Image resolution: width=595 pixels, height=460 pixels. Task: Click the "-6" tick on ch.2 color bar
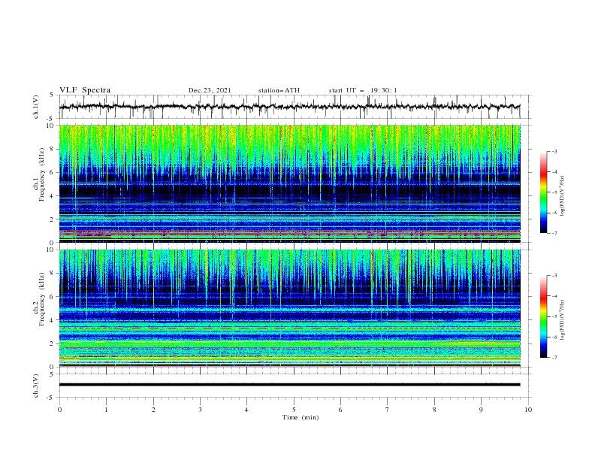point(554,337)
